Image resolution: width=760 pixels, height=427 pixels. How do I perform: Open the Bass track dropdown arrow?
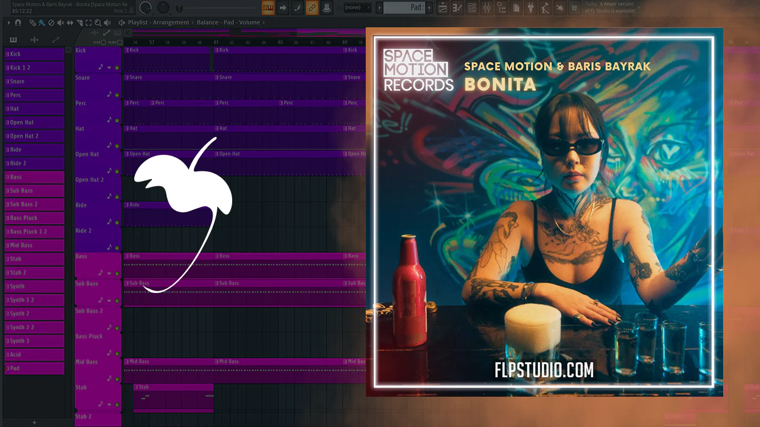click(x=109, y=273)
